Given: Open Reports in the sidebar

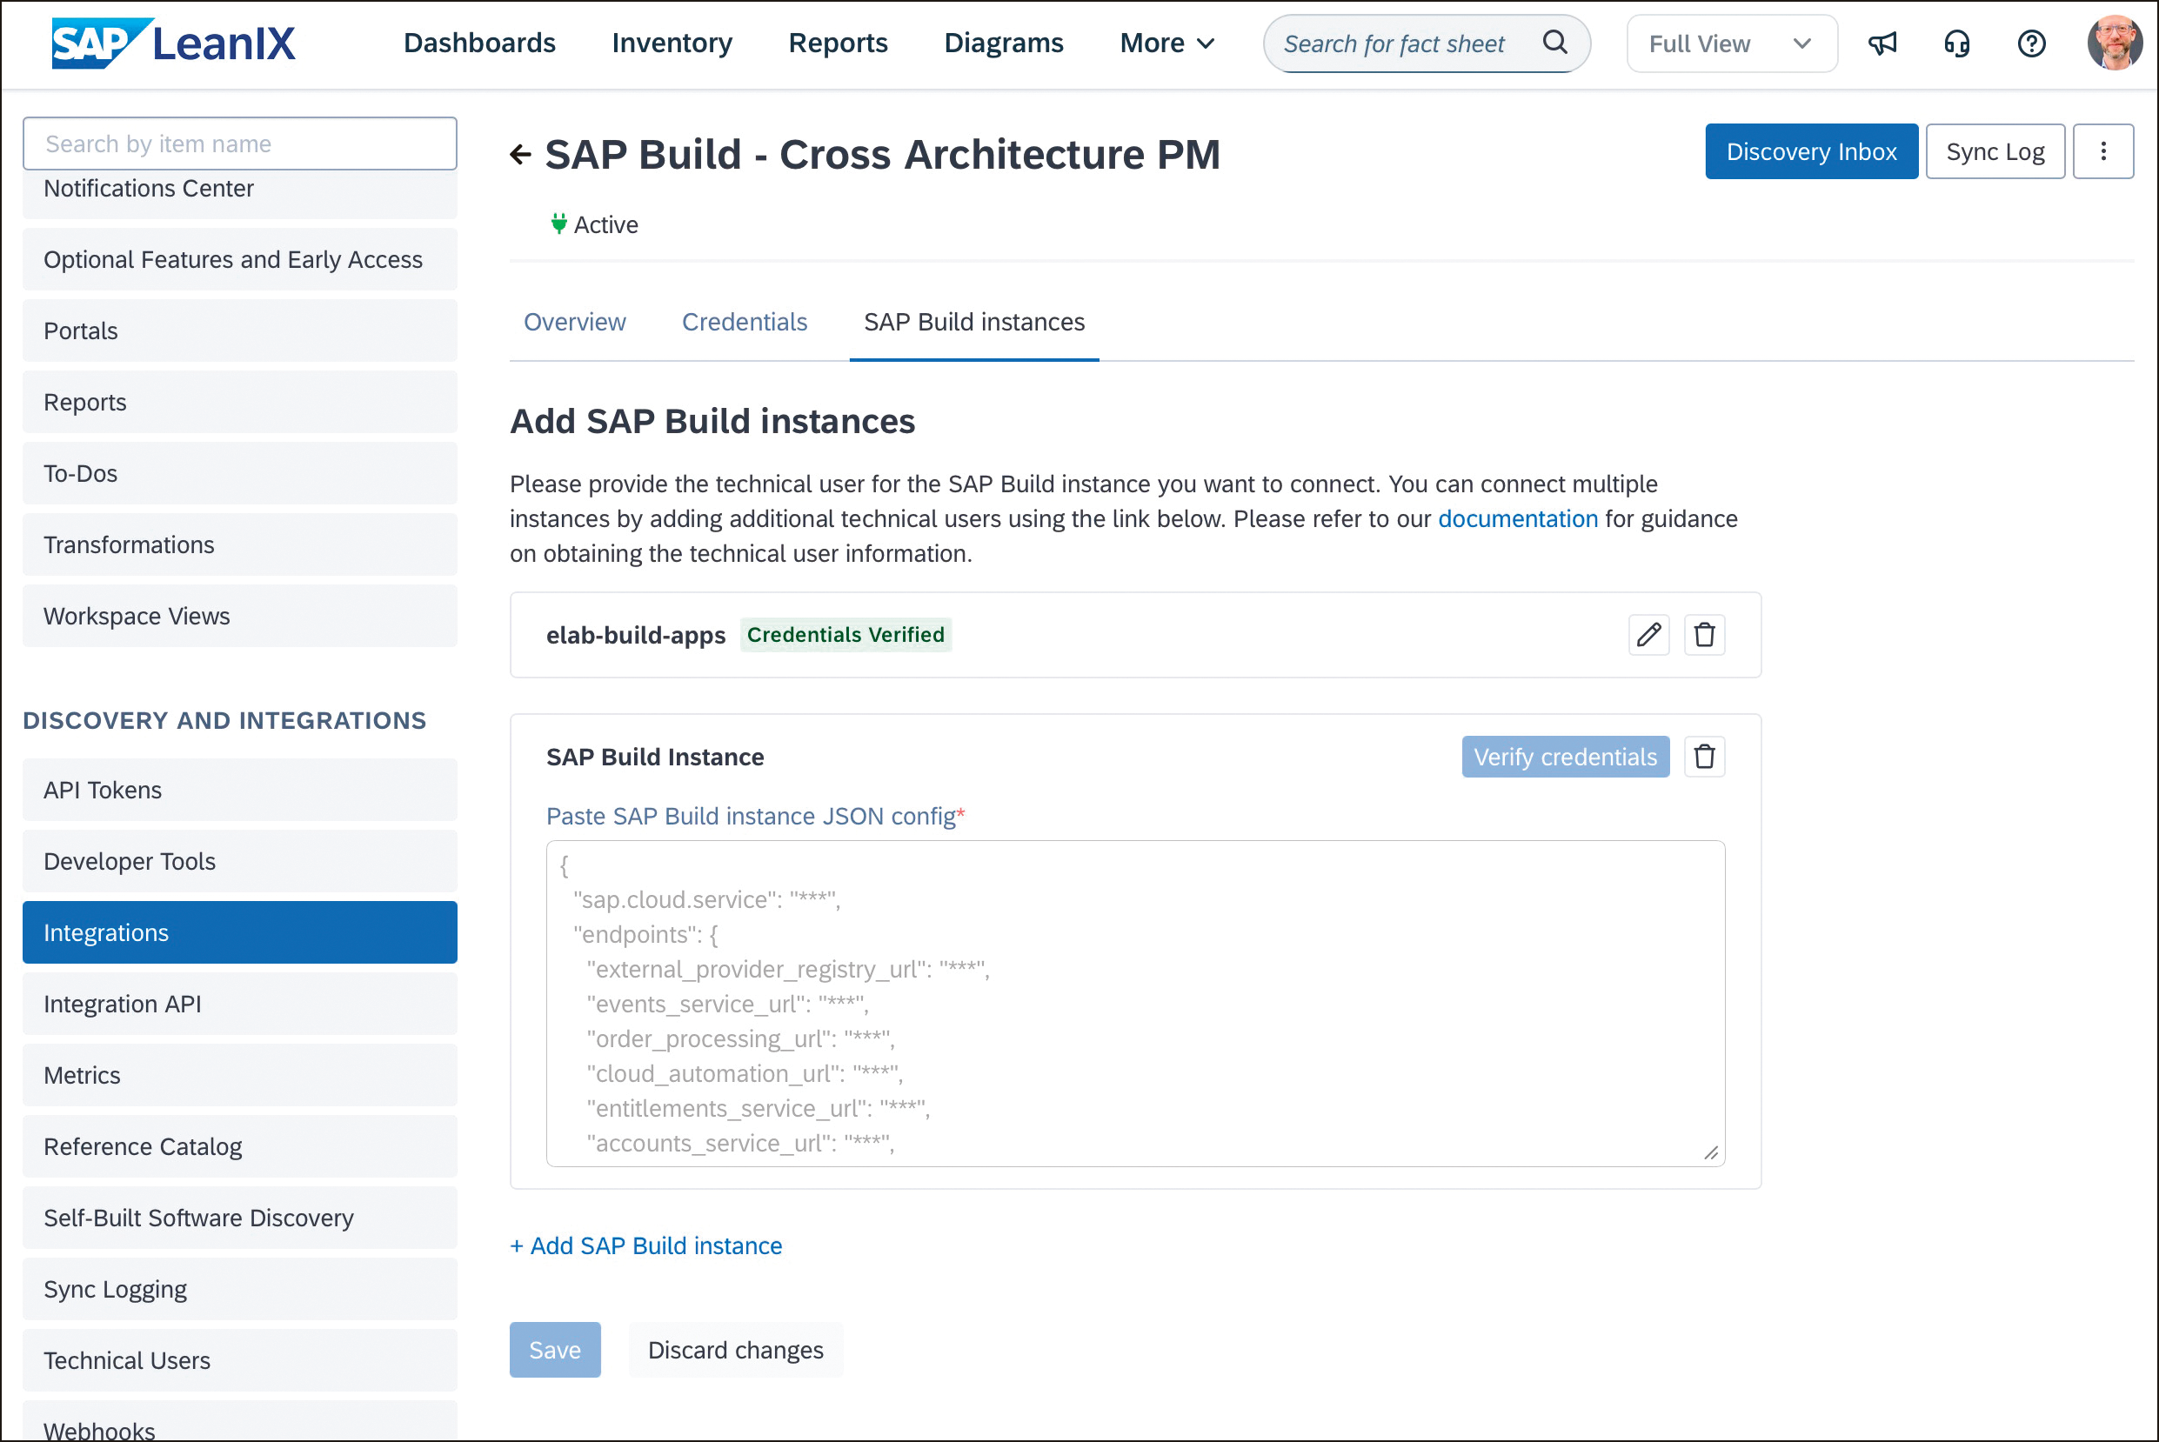Looking at the screenshot, I should tap(239, 402).
